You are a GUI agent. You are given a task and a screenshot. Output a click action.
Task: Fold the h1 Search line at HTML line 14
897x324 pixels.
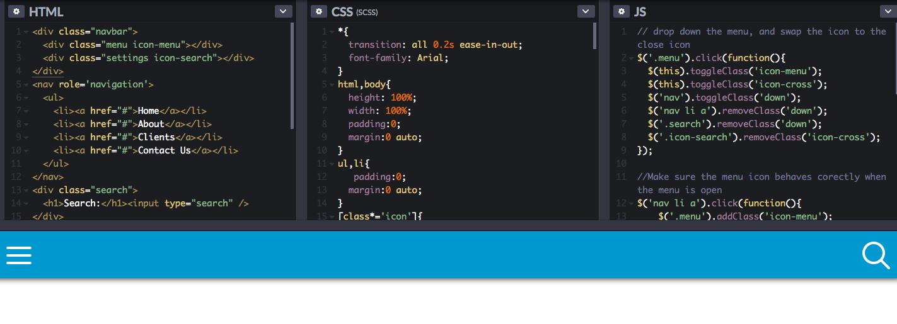coord(26,203)
